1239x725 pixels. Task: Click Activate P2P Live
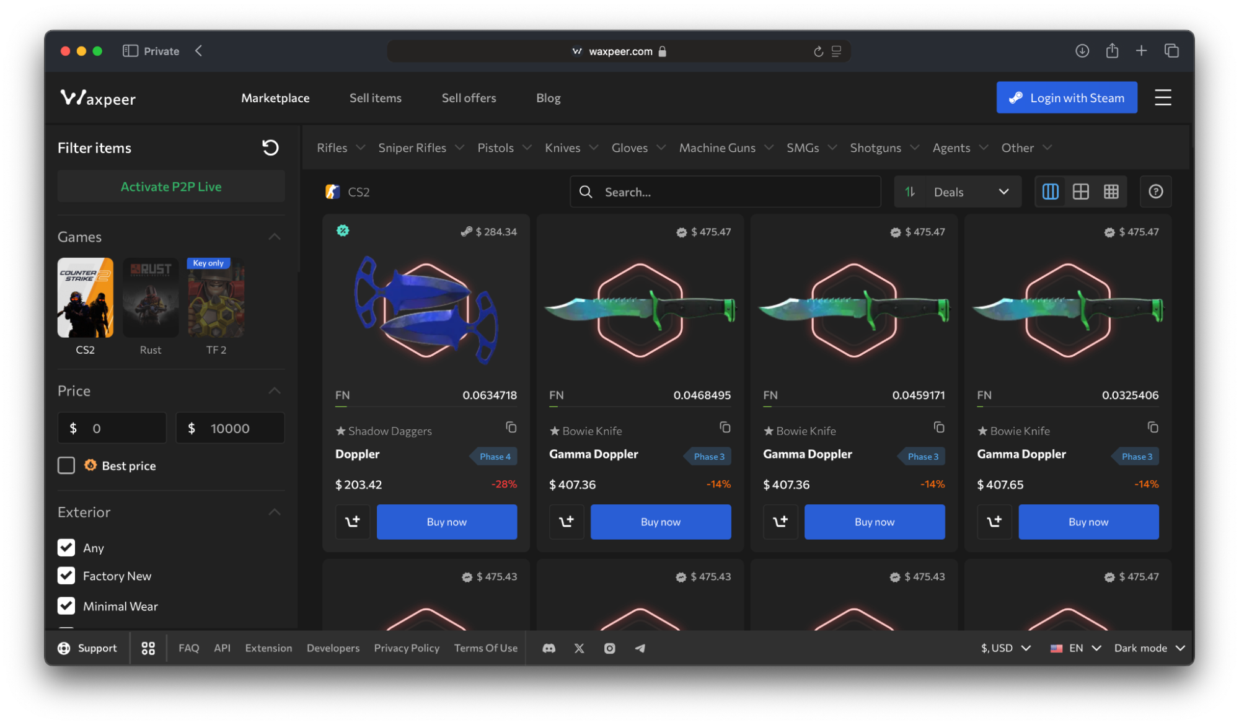(171, 187)
